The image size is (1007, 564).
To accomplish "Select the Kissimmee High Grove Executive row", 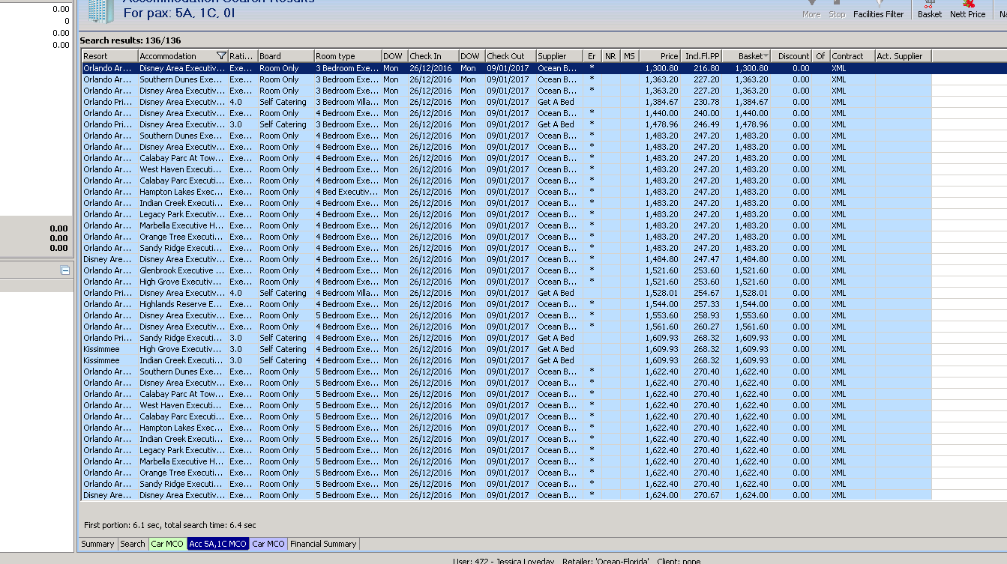I will (x=506, y=349).
